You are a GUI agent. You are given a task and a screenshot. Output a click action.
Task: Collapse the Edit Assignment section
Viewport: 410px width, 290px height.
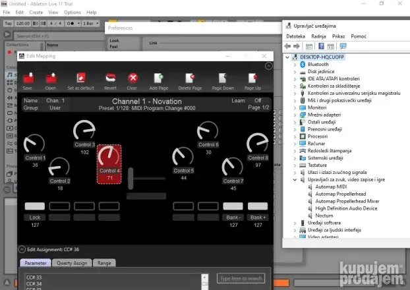point(22,250)
